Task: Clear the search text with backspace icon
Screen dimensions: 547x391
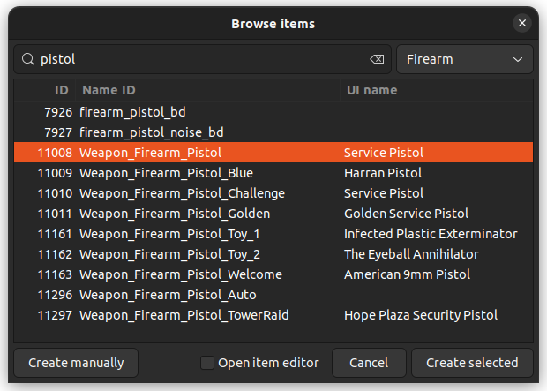Action: pyautogui.click(x=377, y=59)
